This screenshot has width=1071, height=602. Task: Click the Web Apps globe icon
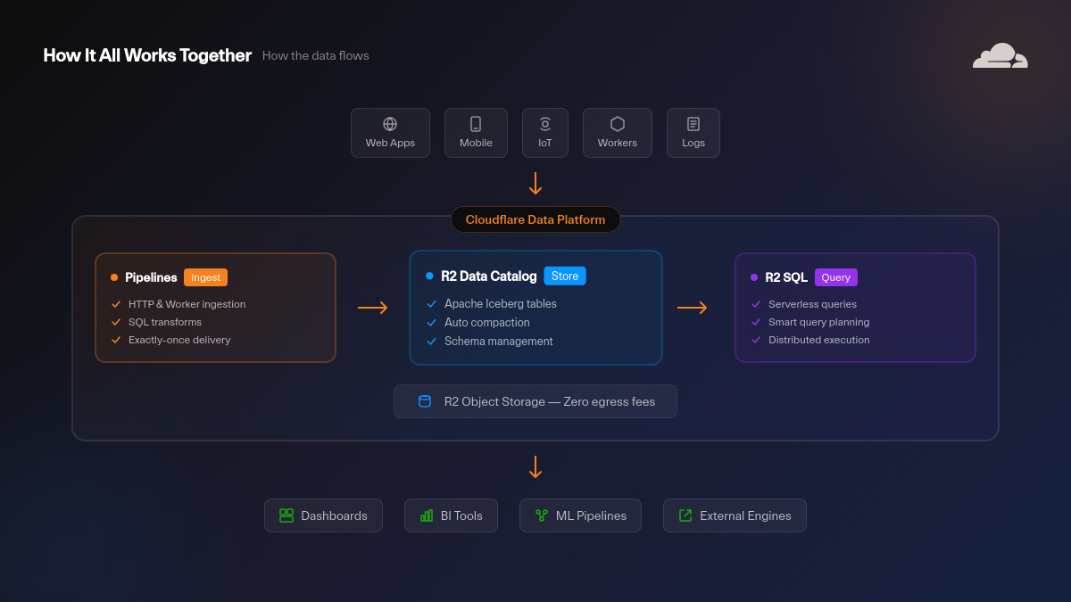click(x=390, y=124)
